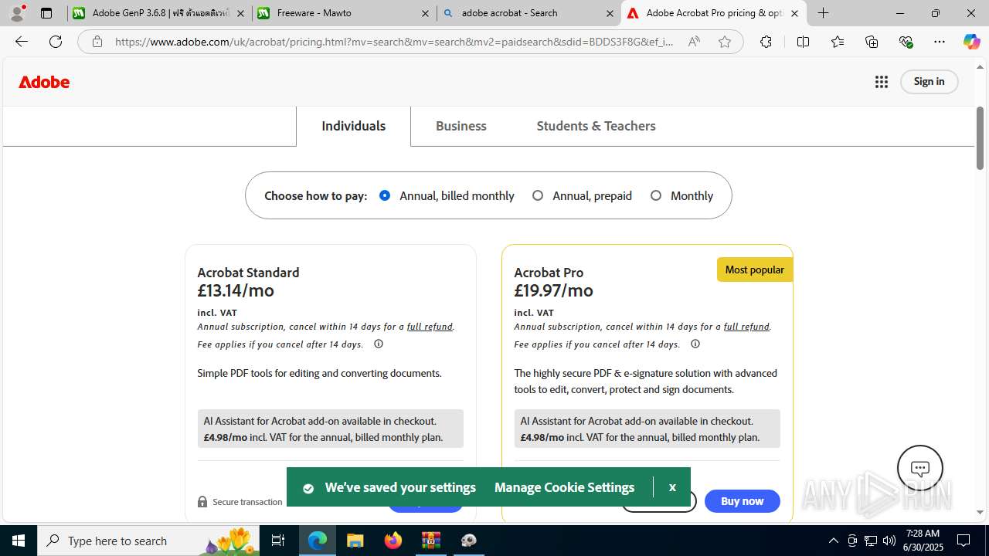Open the Copilot sidebar icon
989x556 pixels.
(x=971, y=42)
